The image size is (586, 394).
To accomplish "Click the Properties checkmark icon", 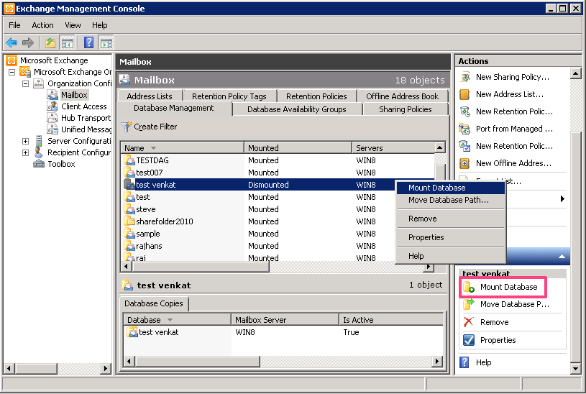I will (x=469, y=340).
